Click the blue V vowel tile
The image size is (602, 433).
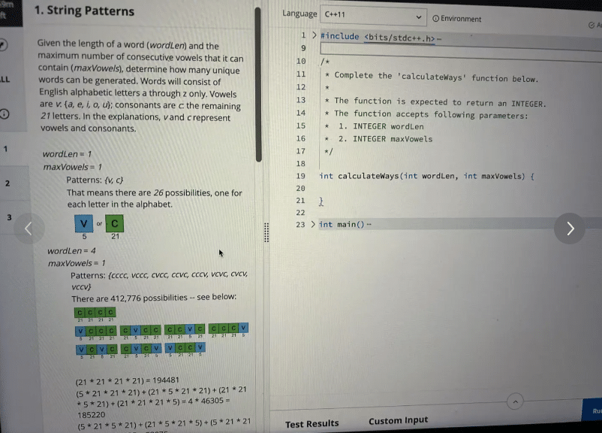pos(84,224)
